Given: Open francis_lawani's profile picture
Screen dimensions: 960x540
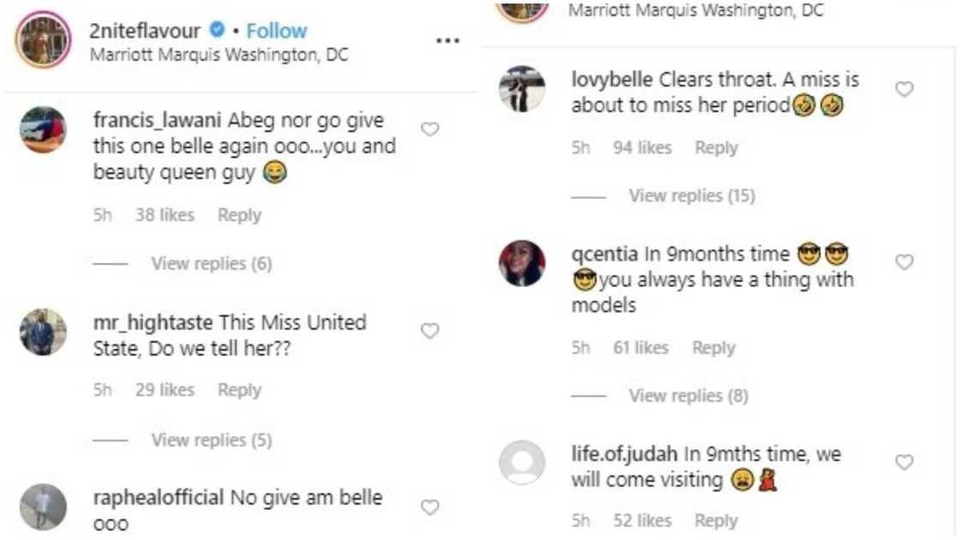Looking at the screenshot, I should 44,130.
